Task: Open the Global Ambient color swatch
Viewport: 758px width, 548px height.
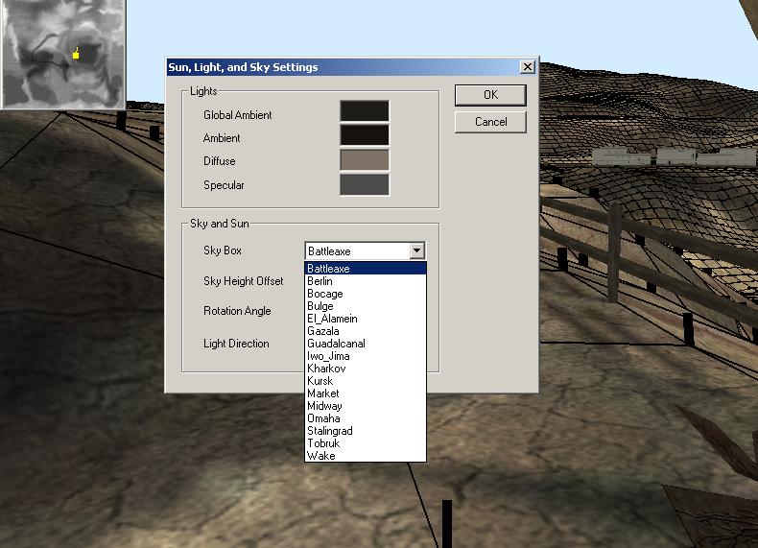Action: click(364, 110)
